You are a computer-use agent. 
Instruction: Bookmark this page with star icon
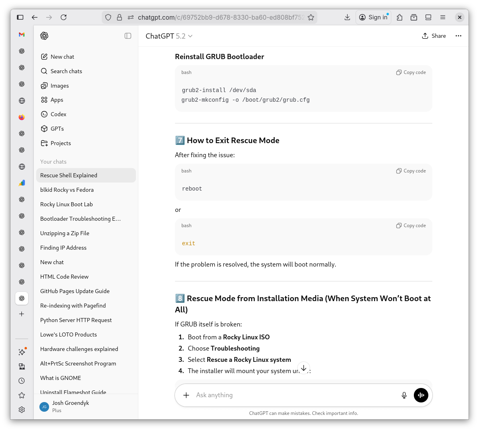tap(310, 17)
